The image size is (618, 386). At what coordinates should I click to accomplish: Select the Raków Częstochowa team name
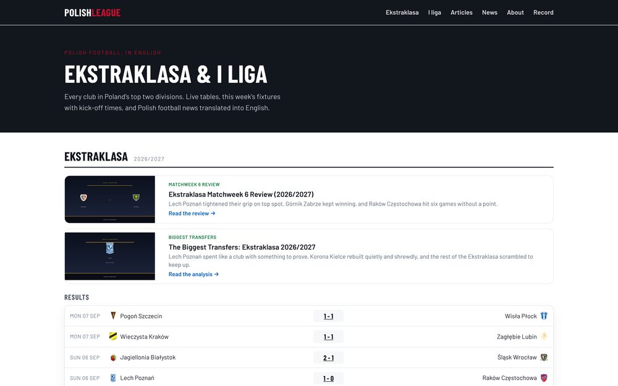pos(510,378)
